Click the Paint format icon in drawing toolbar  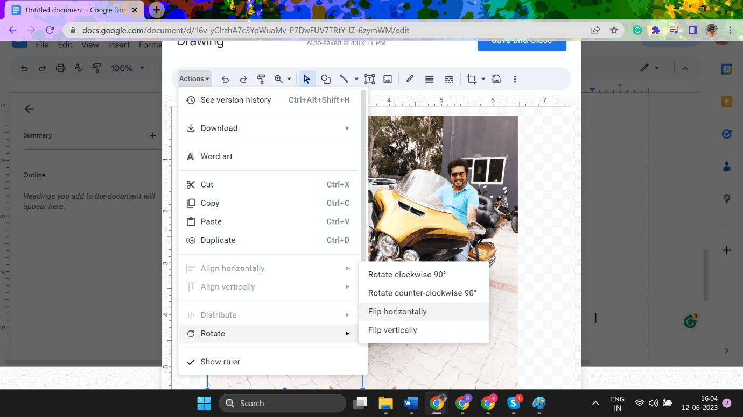(x=261, y=79)
